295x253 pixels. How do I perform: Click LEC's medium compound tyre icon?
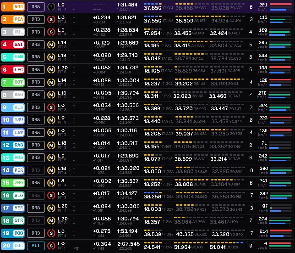[x=52, y=70]
